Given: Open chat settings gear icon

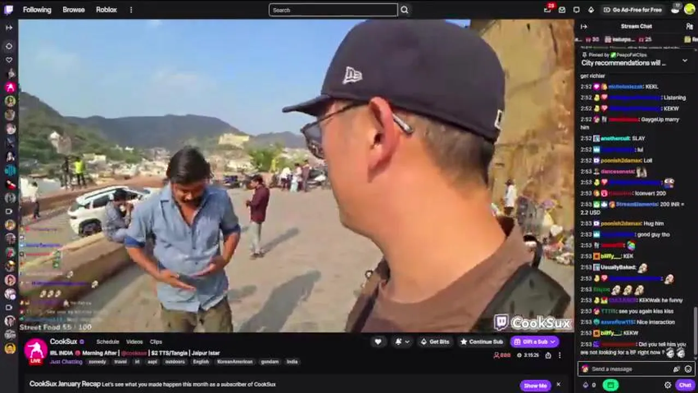Looking at the screenshot, I should [667, 385].
